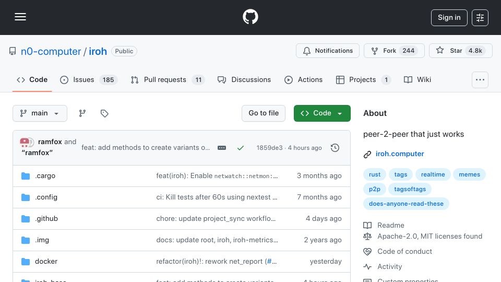Image resolution: width=501 pixels, height=282 pixels.
Task: Open commit 'docs: update root, iroh, iroh-metrics'
Action: point(217,240)
